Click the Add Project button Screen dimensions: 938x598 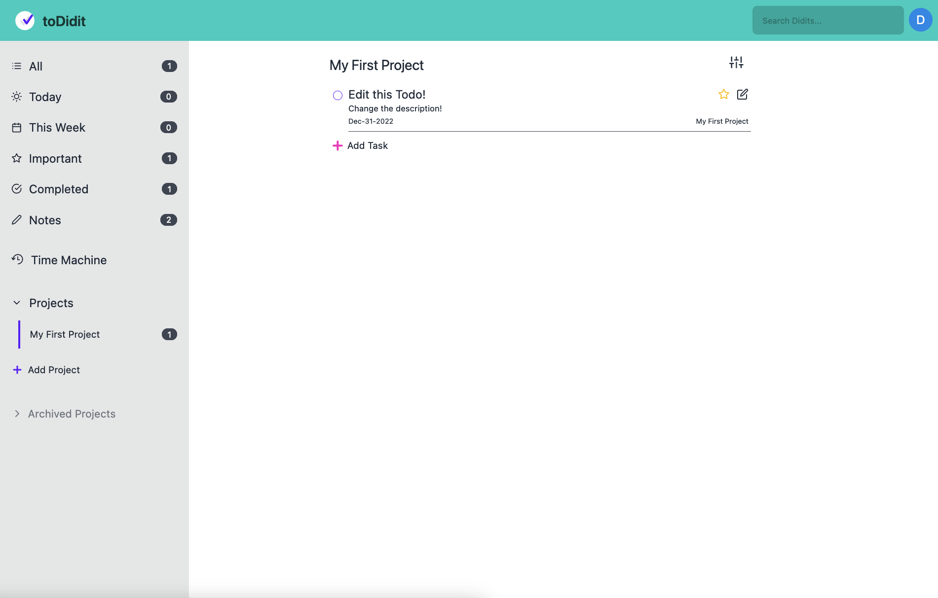46,370
